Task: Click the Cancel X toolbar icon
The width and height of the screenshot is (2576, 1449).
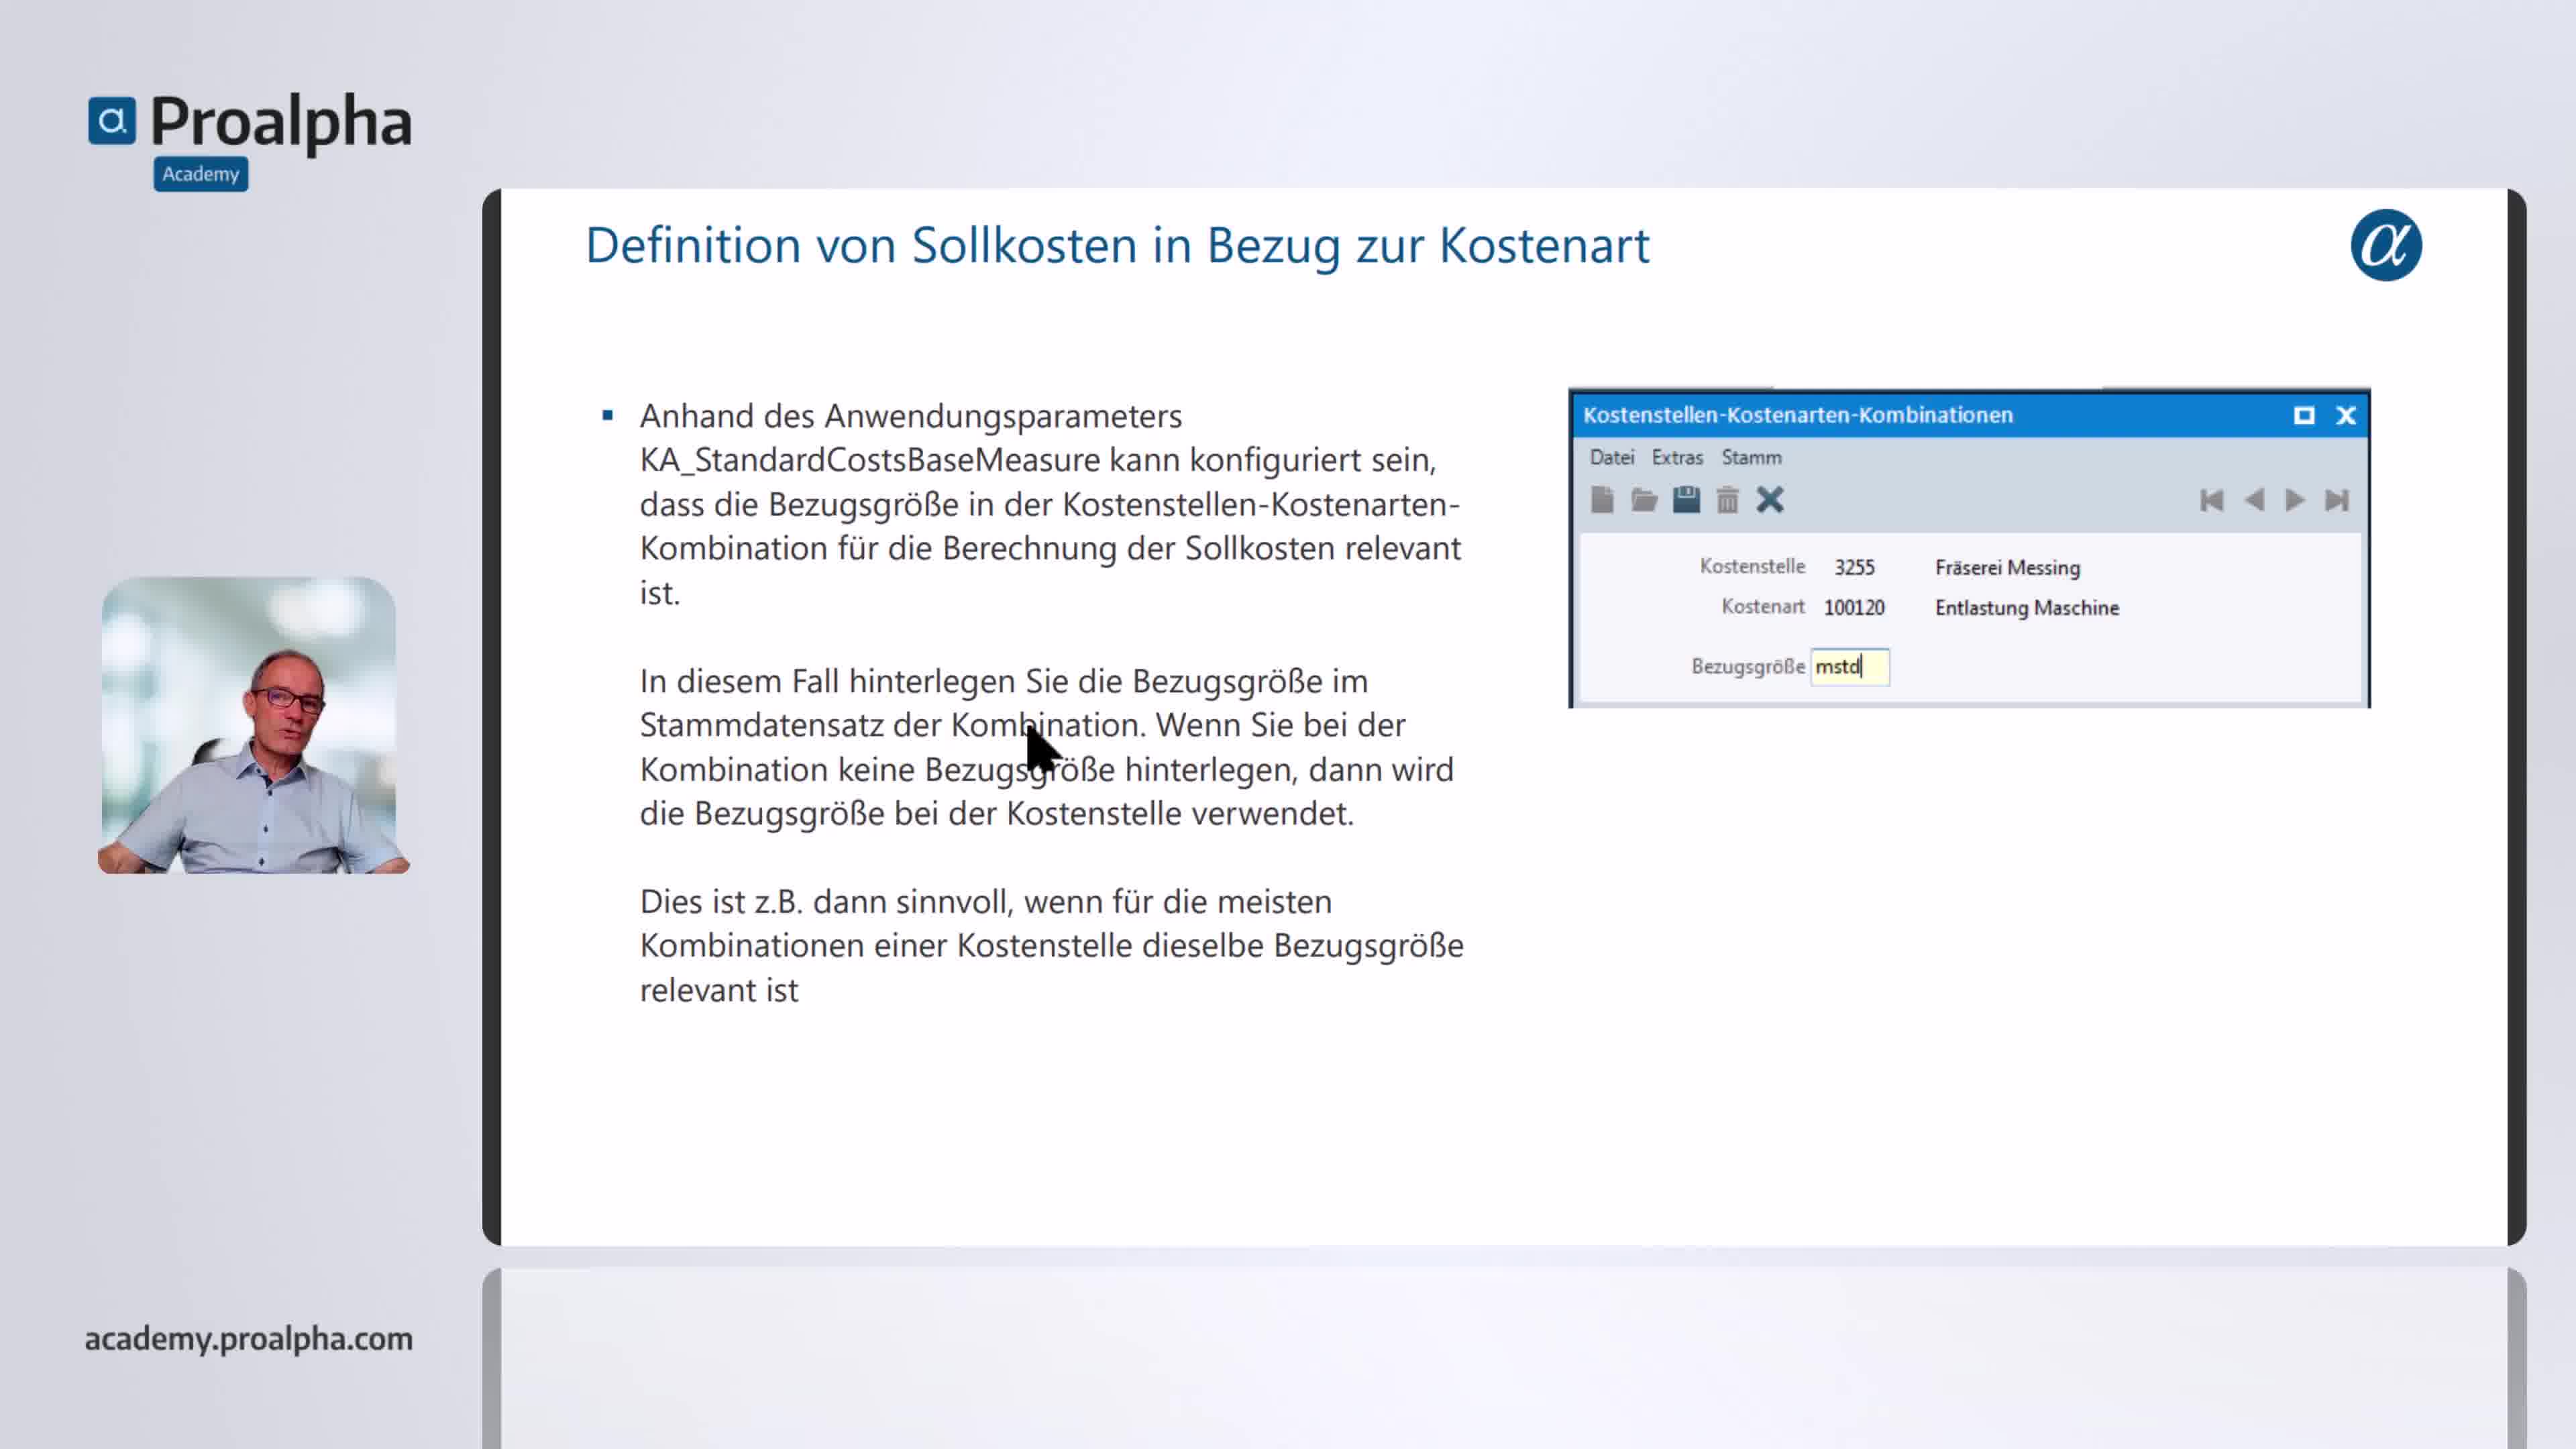Action: point(1770,499)
